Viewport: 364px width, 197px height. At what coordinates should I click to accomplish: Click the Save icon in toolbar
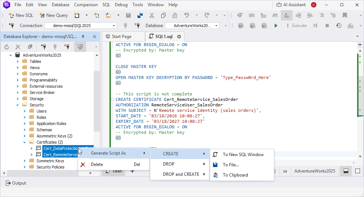click(x=128, y=15)
